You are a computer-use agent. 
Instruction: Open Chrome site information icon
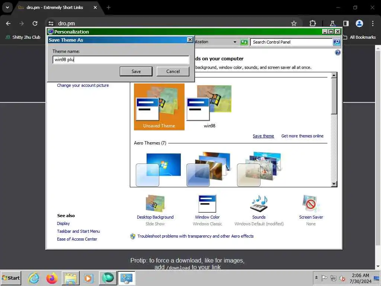51,23
